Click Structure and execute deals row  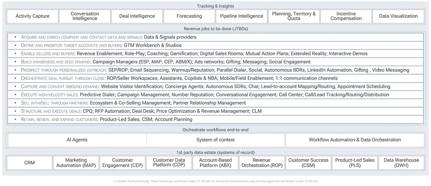point(215,111)
